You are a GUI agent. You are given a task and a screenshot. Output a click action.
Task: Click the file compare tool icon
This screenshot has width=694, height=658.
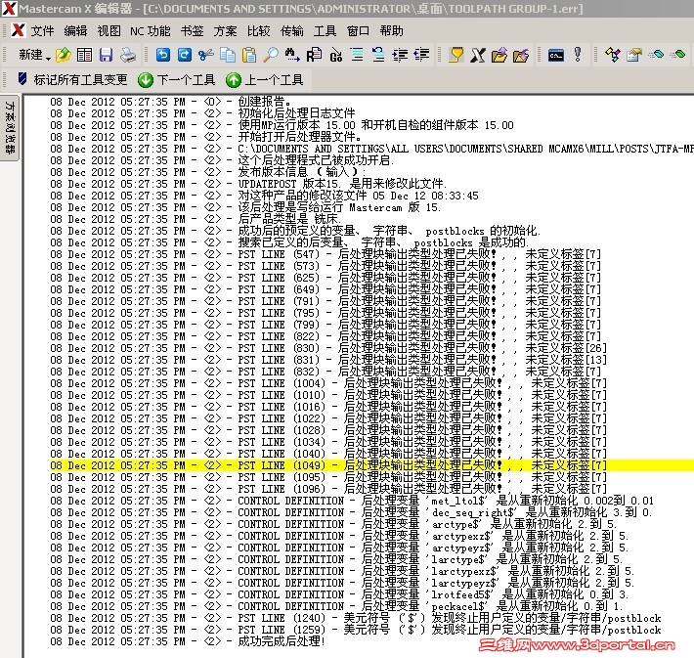tap(613, 55)
